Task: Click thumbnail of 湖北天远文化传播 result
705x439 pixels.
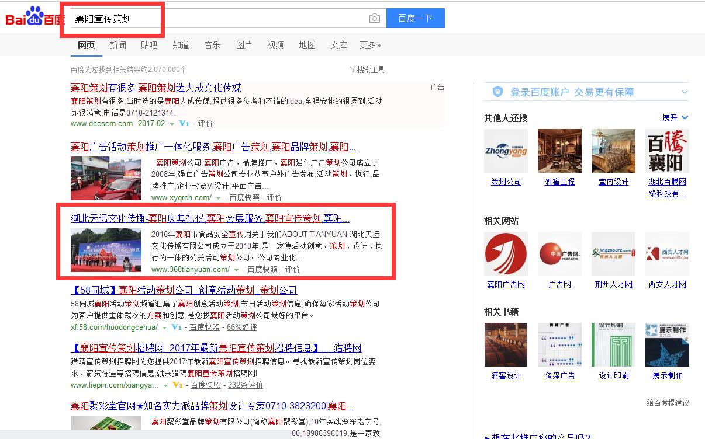Action: coord(106,250)
